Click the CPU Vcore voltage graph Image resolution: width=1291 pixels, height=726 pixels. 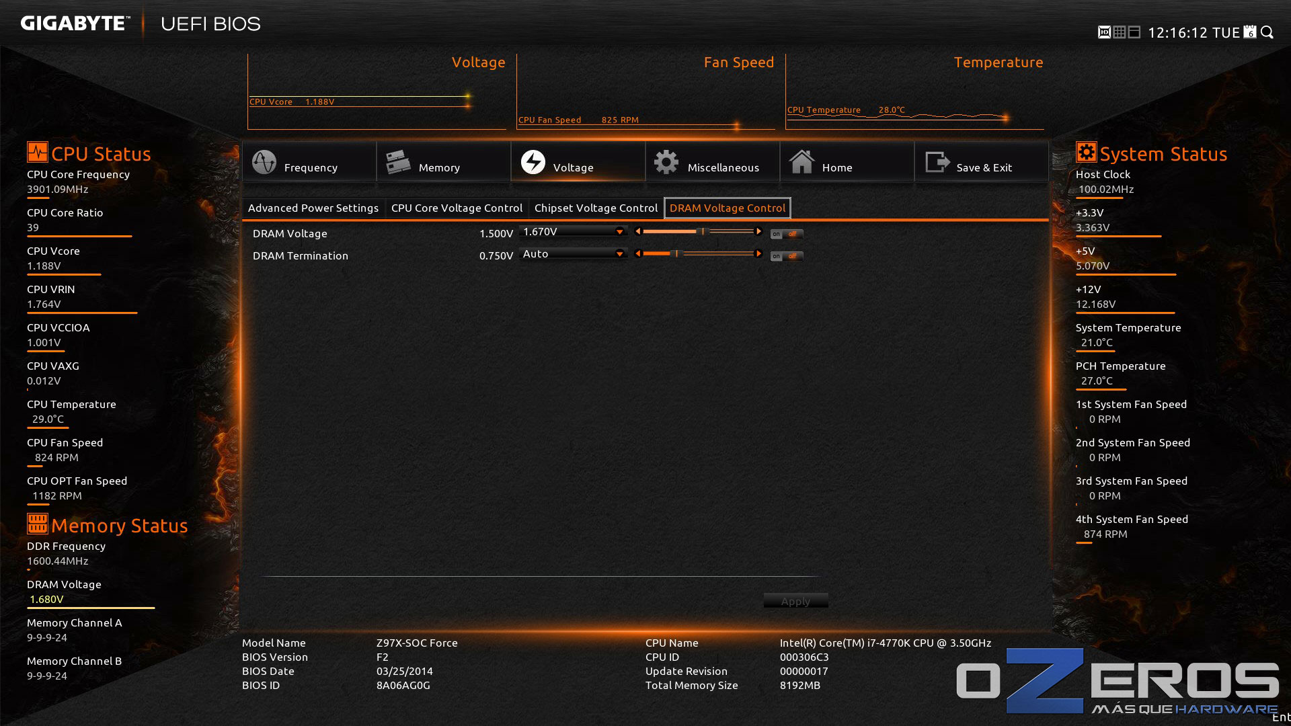pyautogui.click(x=377, y=92)
